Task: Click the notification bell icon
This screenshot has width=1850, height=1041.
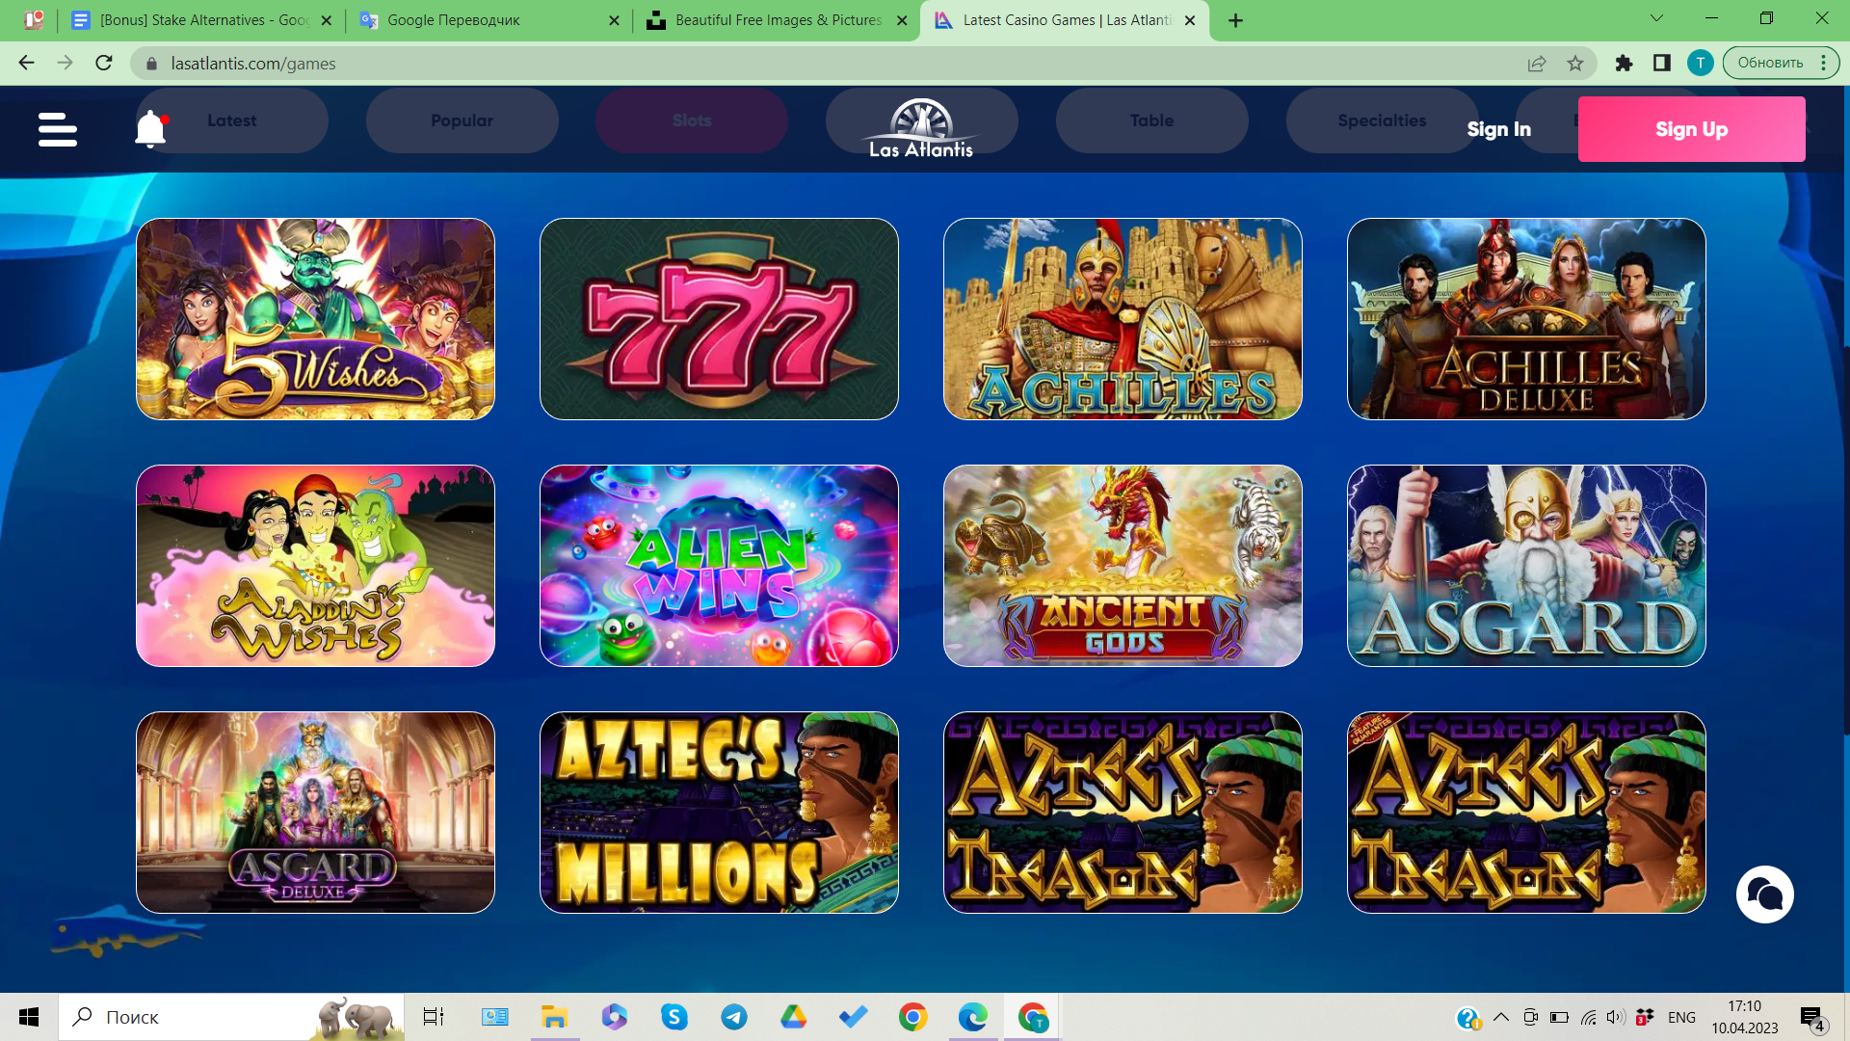Action: 150,128
